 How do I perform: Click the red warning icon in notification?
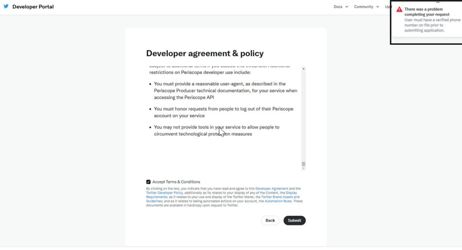coord(399,10)
